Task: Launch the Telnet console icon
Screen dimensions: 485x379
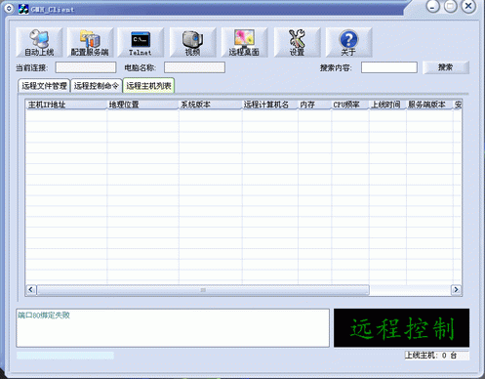Action: coord(141,42)
